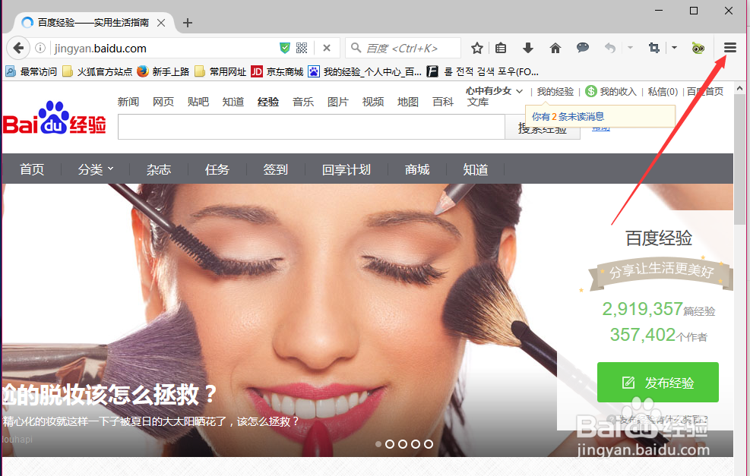Go to 贴吧 in Baidu top links
The width and height of the screenshot is (750, 476).
198,102
